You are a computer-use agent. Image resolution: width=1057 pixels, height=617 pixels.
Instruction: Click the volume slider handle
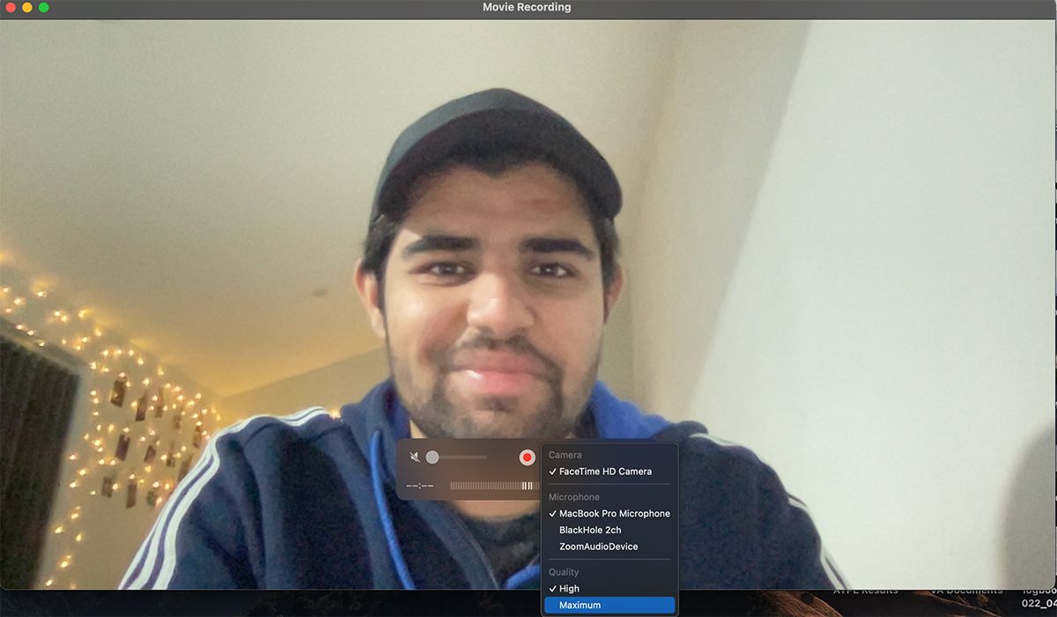tap(432, 457)
